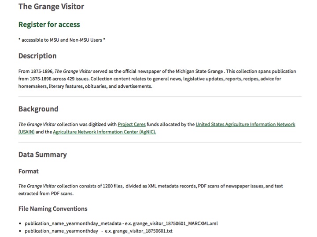Click the divider line above Background heading

point(160,97)
